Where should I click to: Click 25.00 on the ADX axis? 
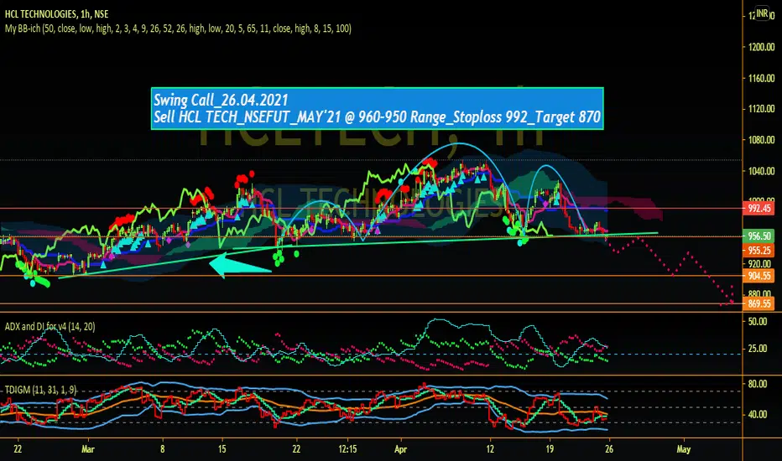click(758, 349)
